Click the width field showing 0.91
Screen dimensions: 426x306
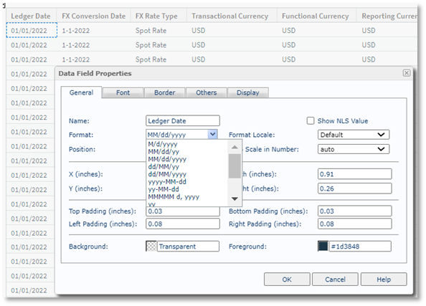click(x=354, y=174)
